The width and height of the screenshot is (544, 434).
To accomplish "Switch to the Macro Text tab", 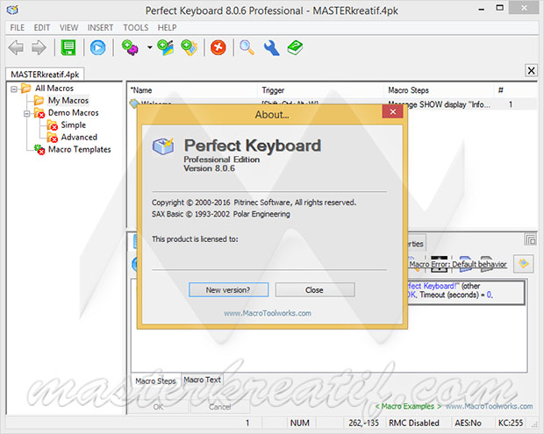I will (202, 380).
